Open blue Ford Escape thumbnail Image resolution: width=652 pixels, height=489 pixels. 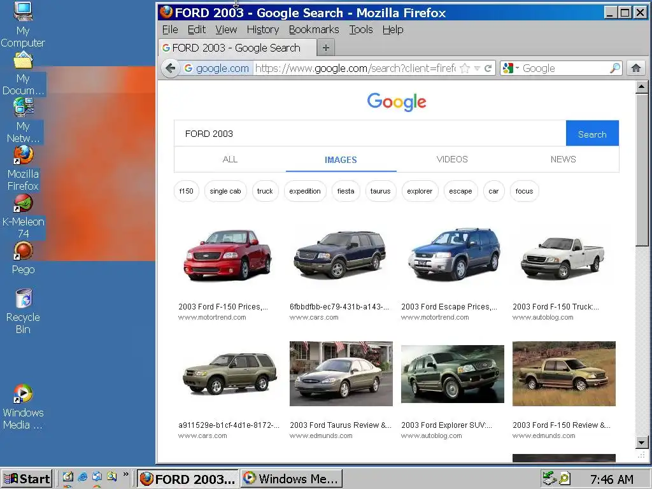[453, 253]
